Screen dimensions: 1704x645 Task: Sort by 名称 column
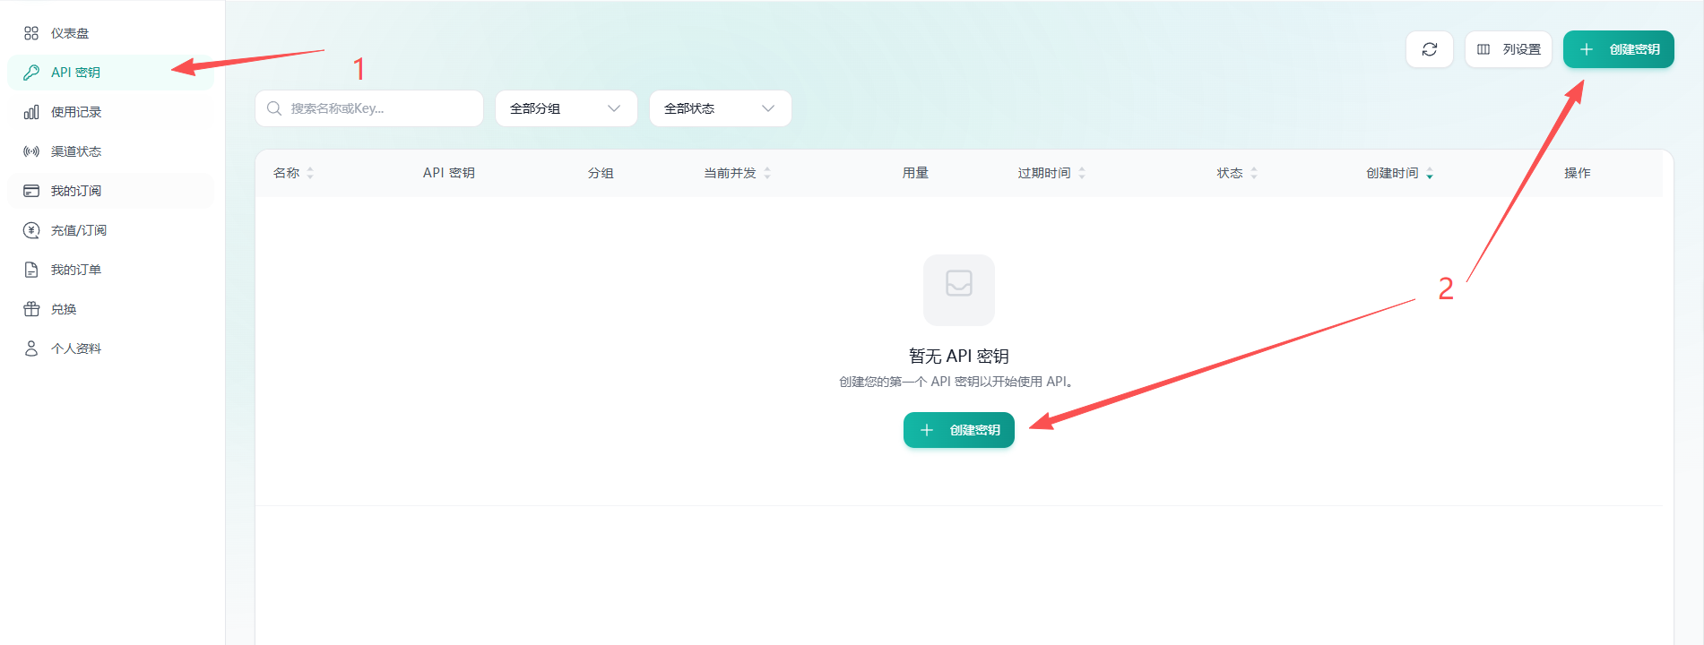click(x=293, y=173)
